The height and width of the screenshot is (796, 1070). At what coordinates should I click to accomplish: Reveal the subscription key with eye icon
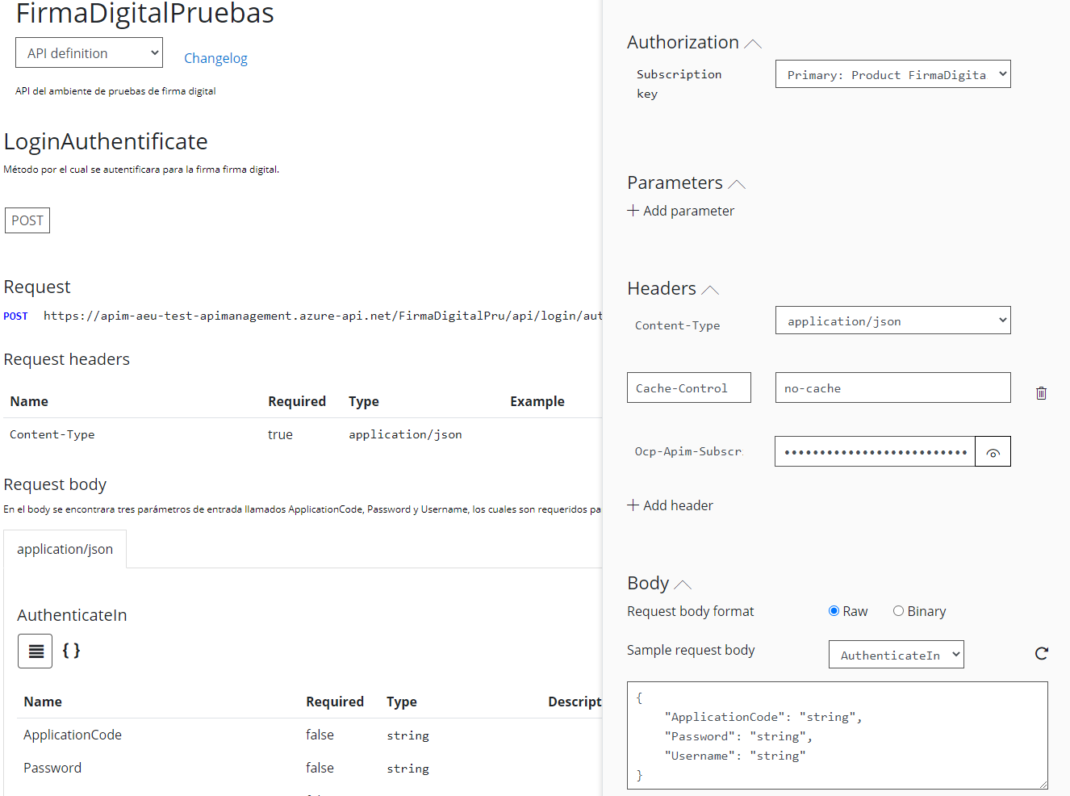(x=993, y=452)
